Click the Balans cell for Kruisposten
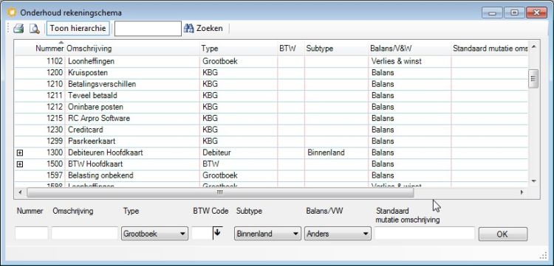554x266 pixels. tap(383, 73)
